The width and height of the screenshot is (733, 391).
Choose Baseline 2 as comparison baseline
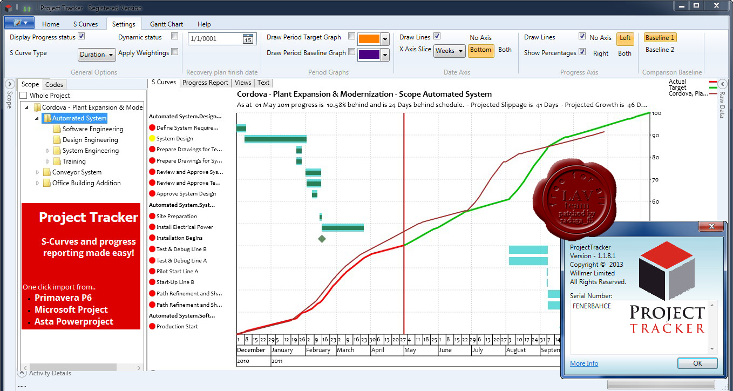click(660, 50)
